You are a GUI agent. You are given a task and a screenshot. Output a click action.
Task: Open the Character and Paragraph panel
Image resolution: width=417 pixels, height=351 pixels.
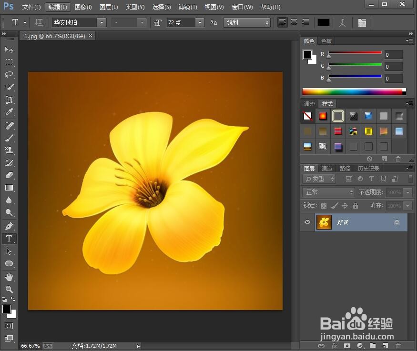[362, 23]
